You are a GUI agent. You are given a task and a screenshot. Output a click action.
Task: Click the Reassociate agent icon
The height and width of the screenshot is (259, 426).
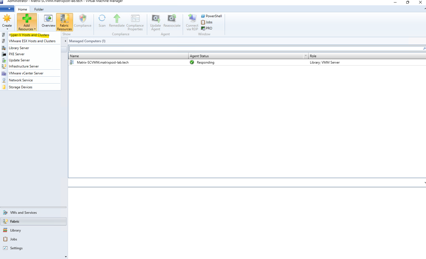pyautogui.click(x=172, y=18)
